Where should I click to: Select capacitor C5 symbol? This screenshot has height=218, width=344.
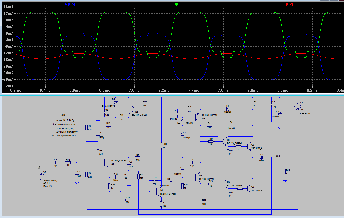(182, 135)
